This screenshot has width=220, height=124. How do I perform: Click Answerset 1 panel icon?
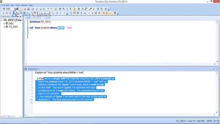(x=25, y=69)
